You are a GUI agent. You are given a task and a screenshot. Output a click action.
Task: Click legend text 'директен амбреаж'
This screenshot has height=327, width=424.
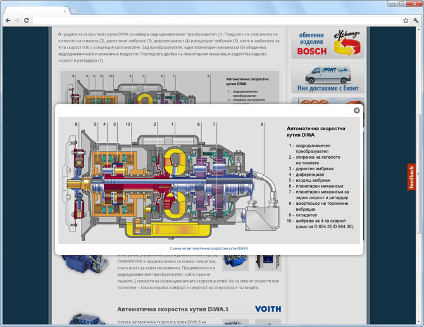coord(315,169)
